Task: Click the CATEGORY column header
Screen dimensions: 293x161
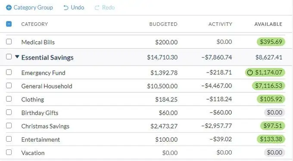Action: coord(34,24)
